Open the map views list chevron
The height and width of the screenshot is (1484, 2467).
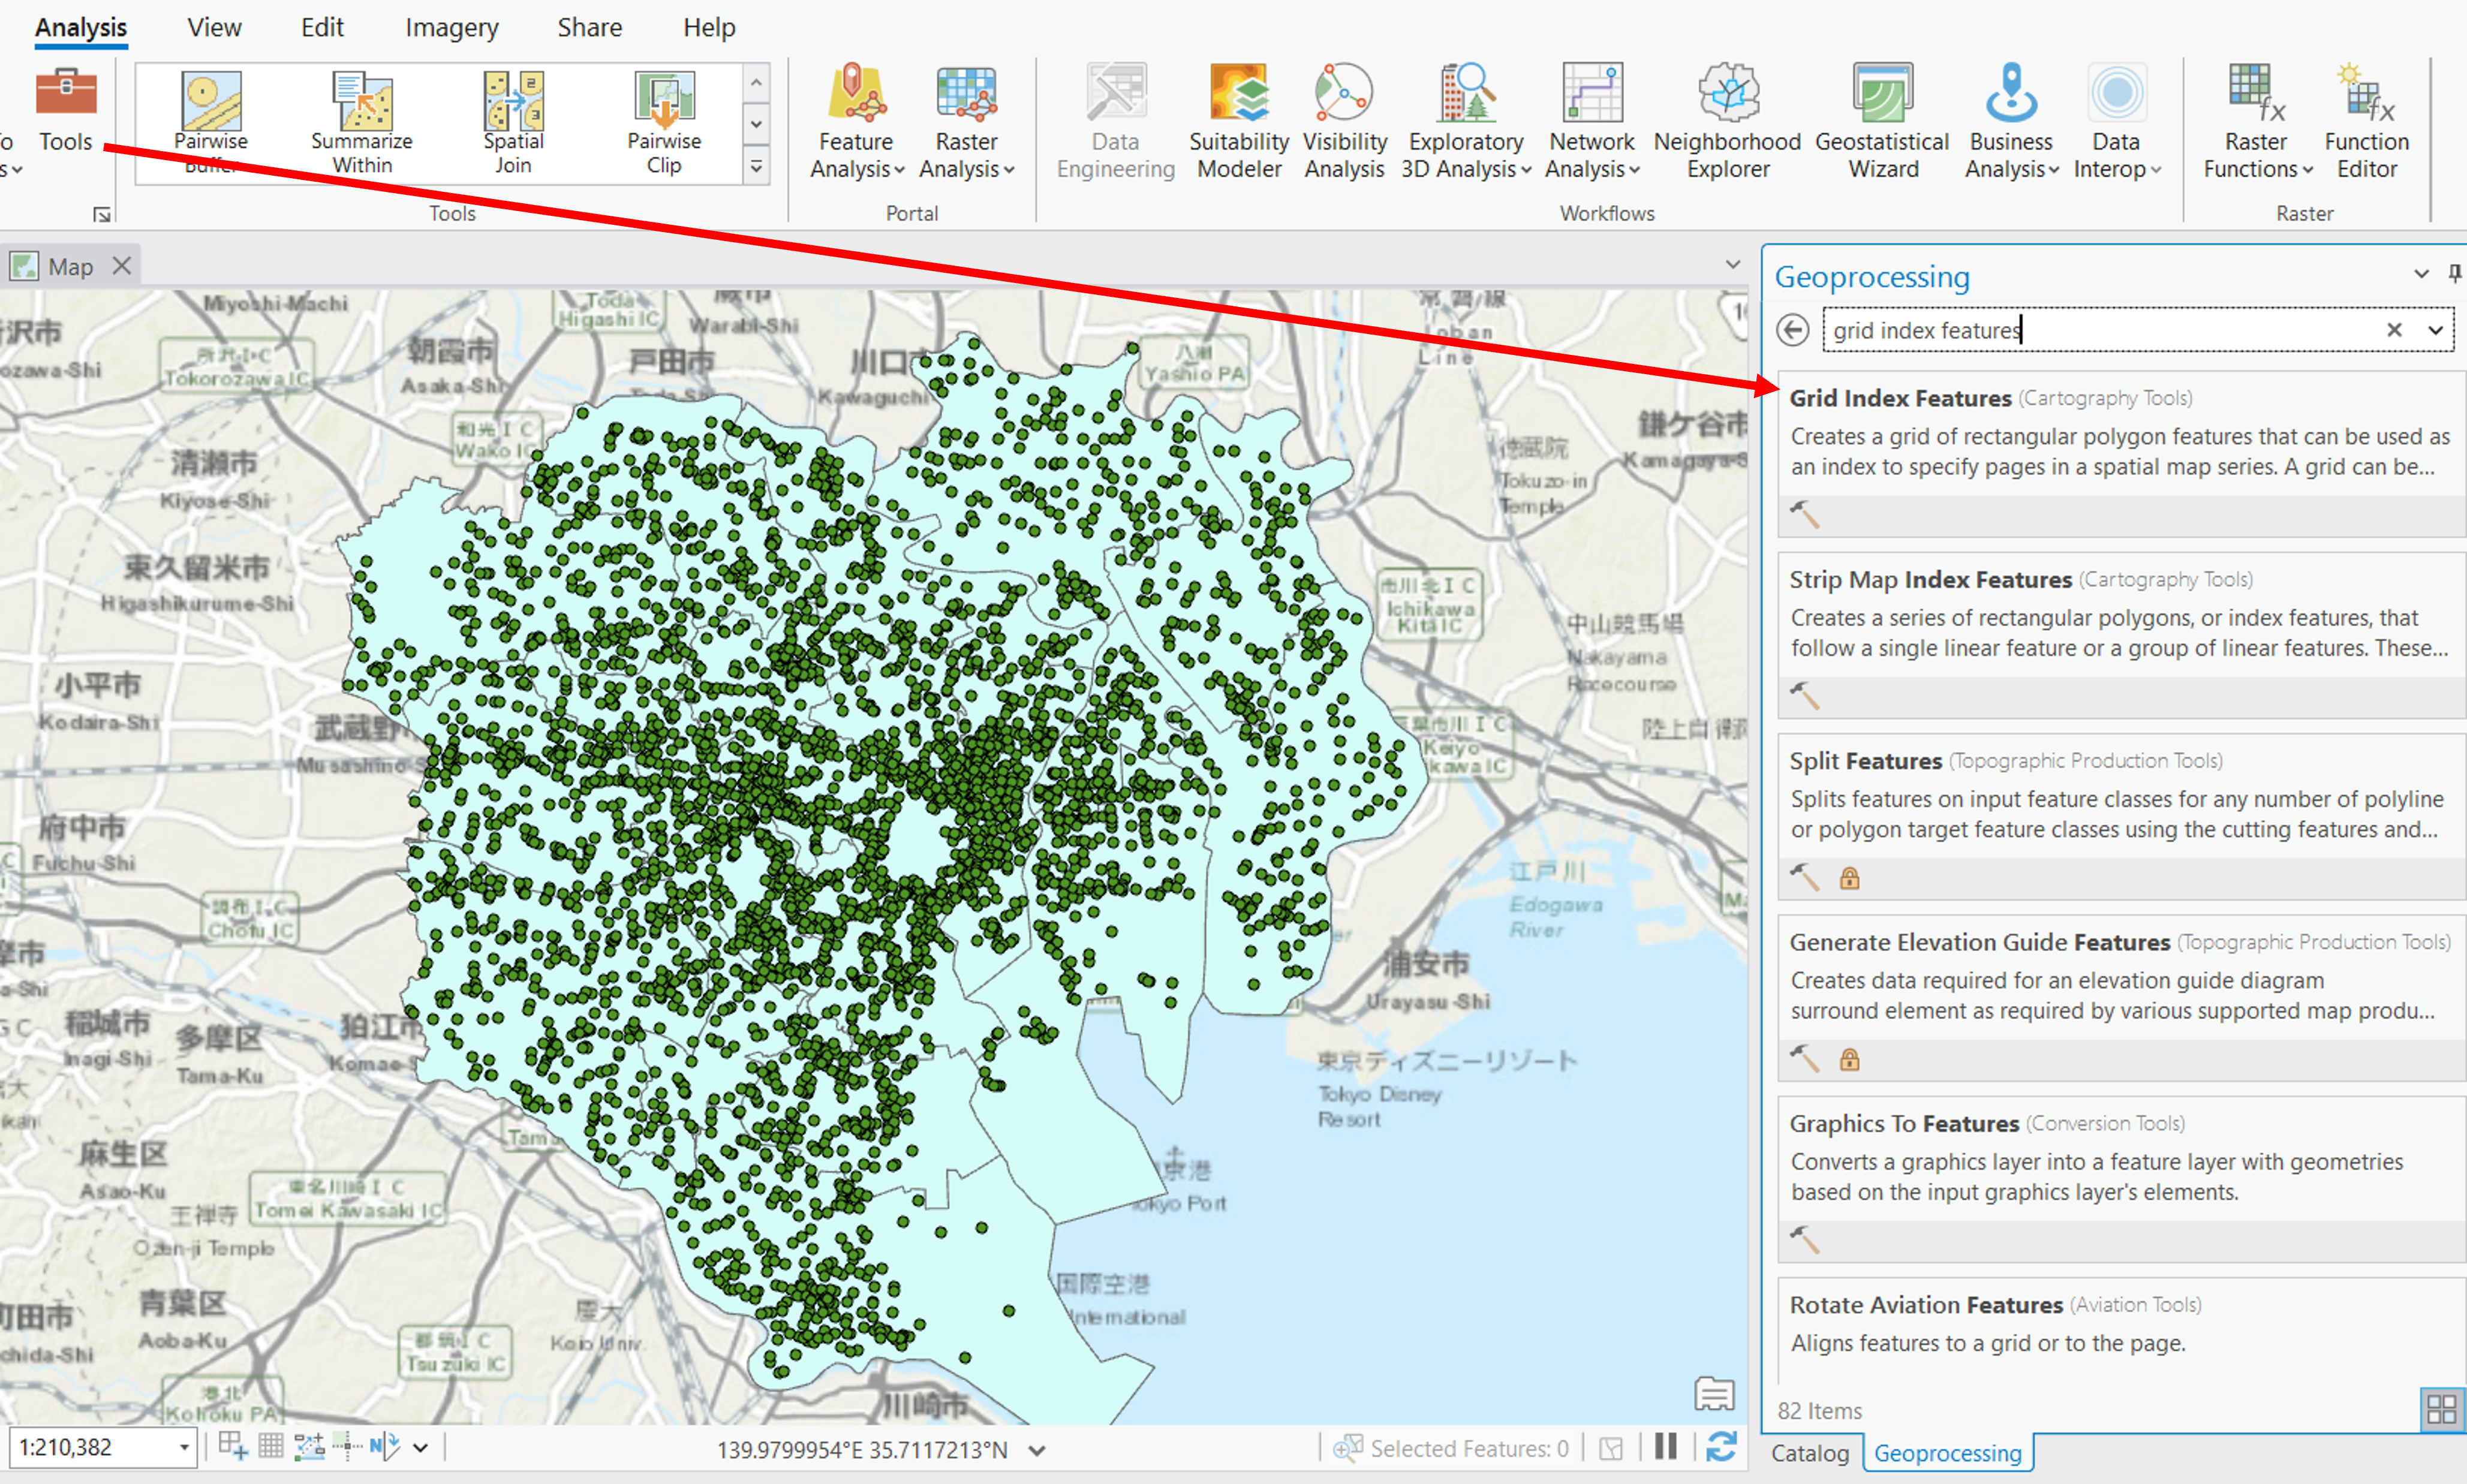pyautogui.click(x=1733, y=265)
